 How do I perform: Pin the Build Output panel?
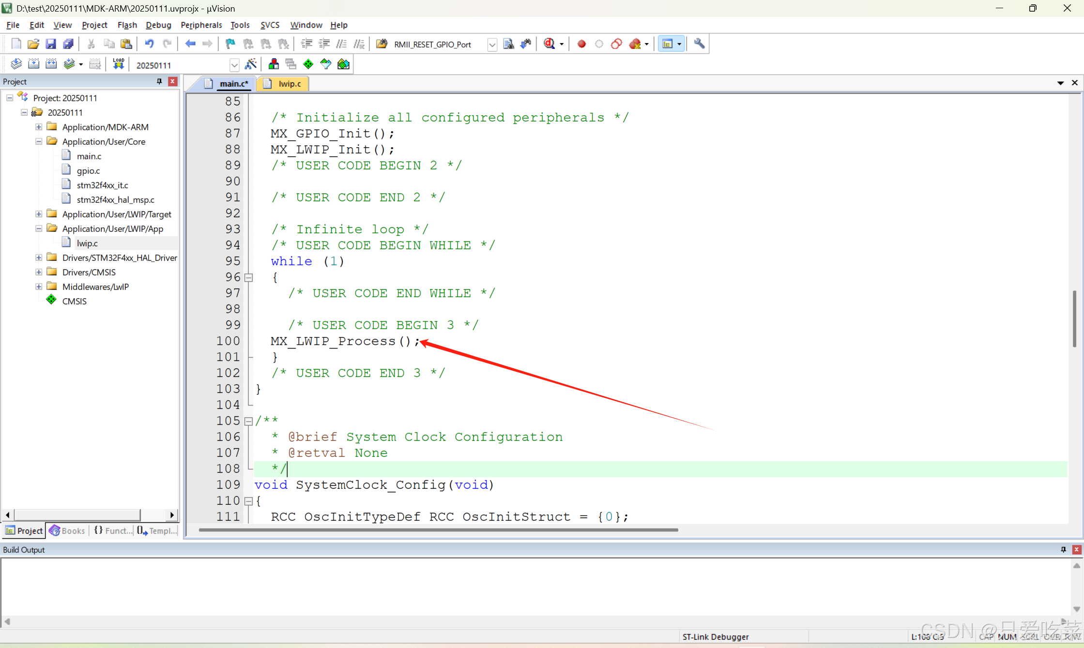[x=1063, y=549]
